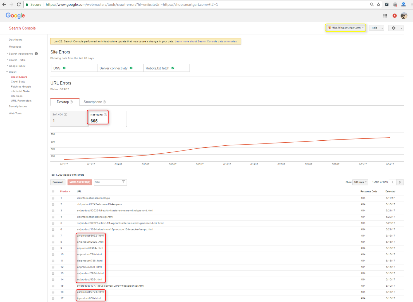Open the Search Console home link
The width and height of the screenshot is (413, 302).
[22, 28]
